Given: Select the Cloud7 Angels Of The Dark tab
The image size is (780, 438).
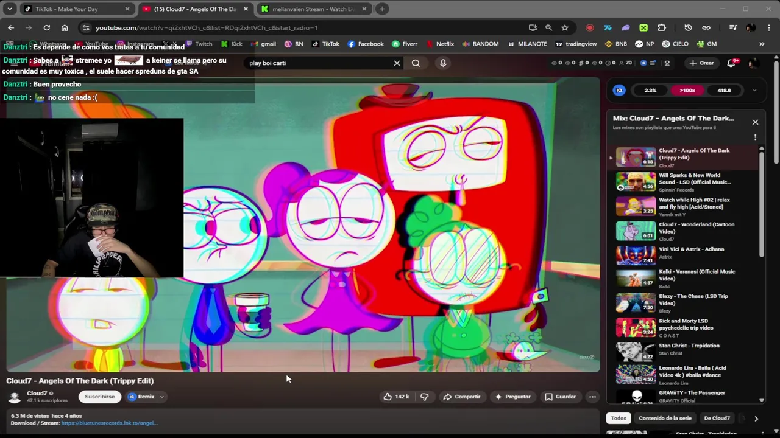Looking at the screenshot, I should 195,9.
